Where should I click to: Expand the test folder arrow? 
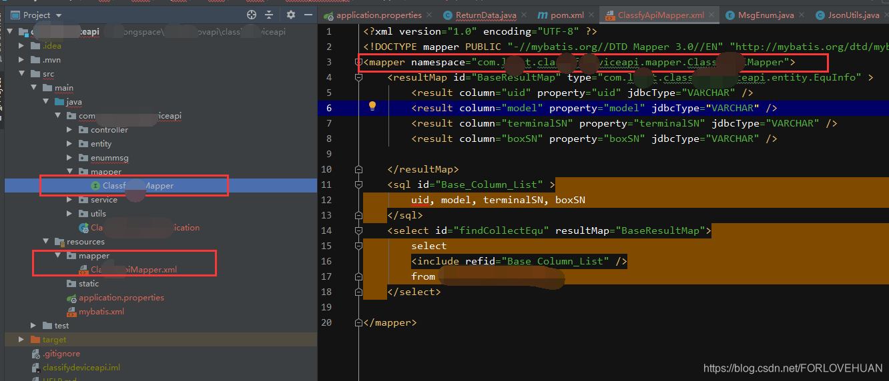click(34, 326)
